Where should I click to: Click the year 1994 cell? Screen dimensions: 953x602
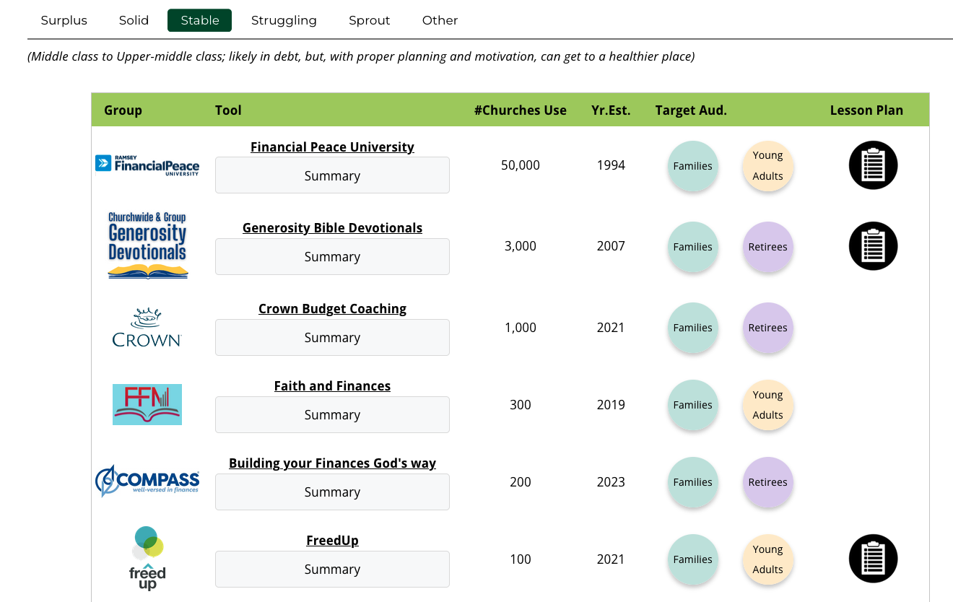(x=611, y=165)
